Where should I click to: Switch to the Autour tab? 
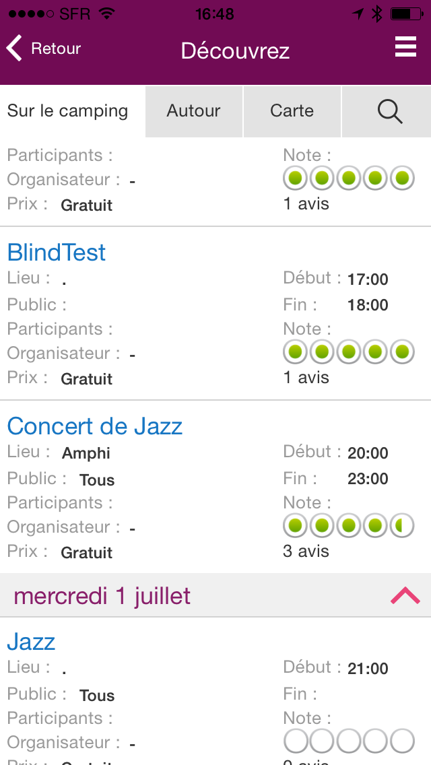194,111
